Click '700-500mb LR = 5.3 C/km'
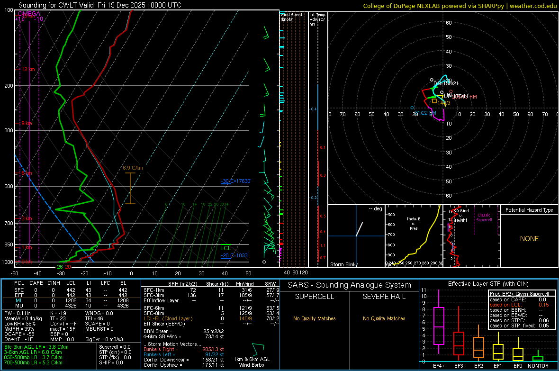 pos(33,362)
